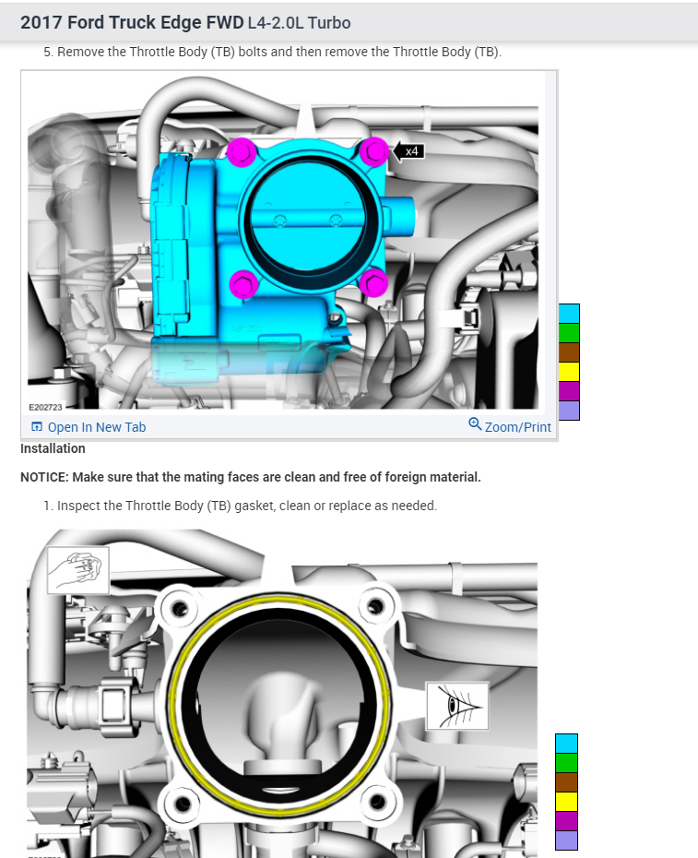Click the magnifier icon beside Zoom/Print

[x=475, y=424]
